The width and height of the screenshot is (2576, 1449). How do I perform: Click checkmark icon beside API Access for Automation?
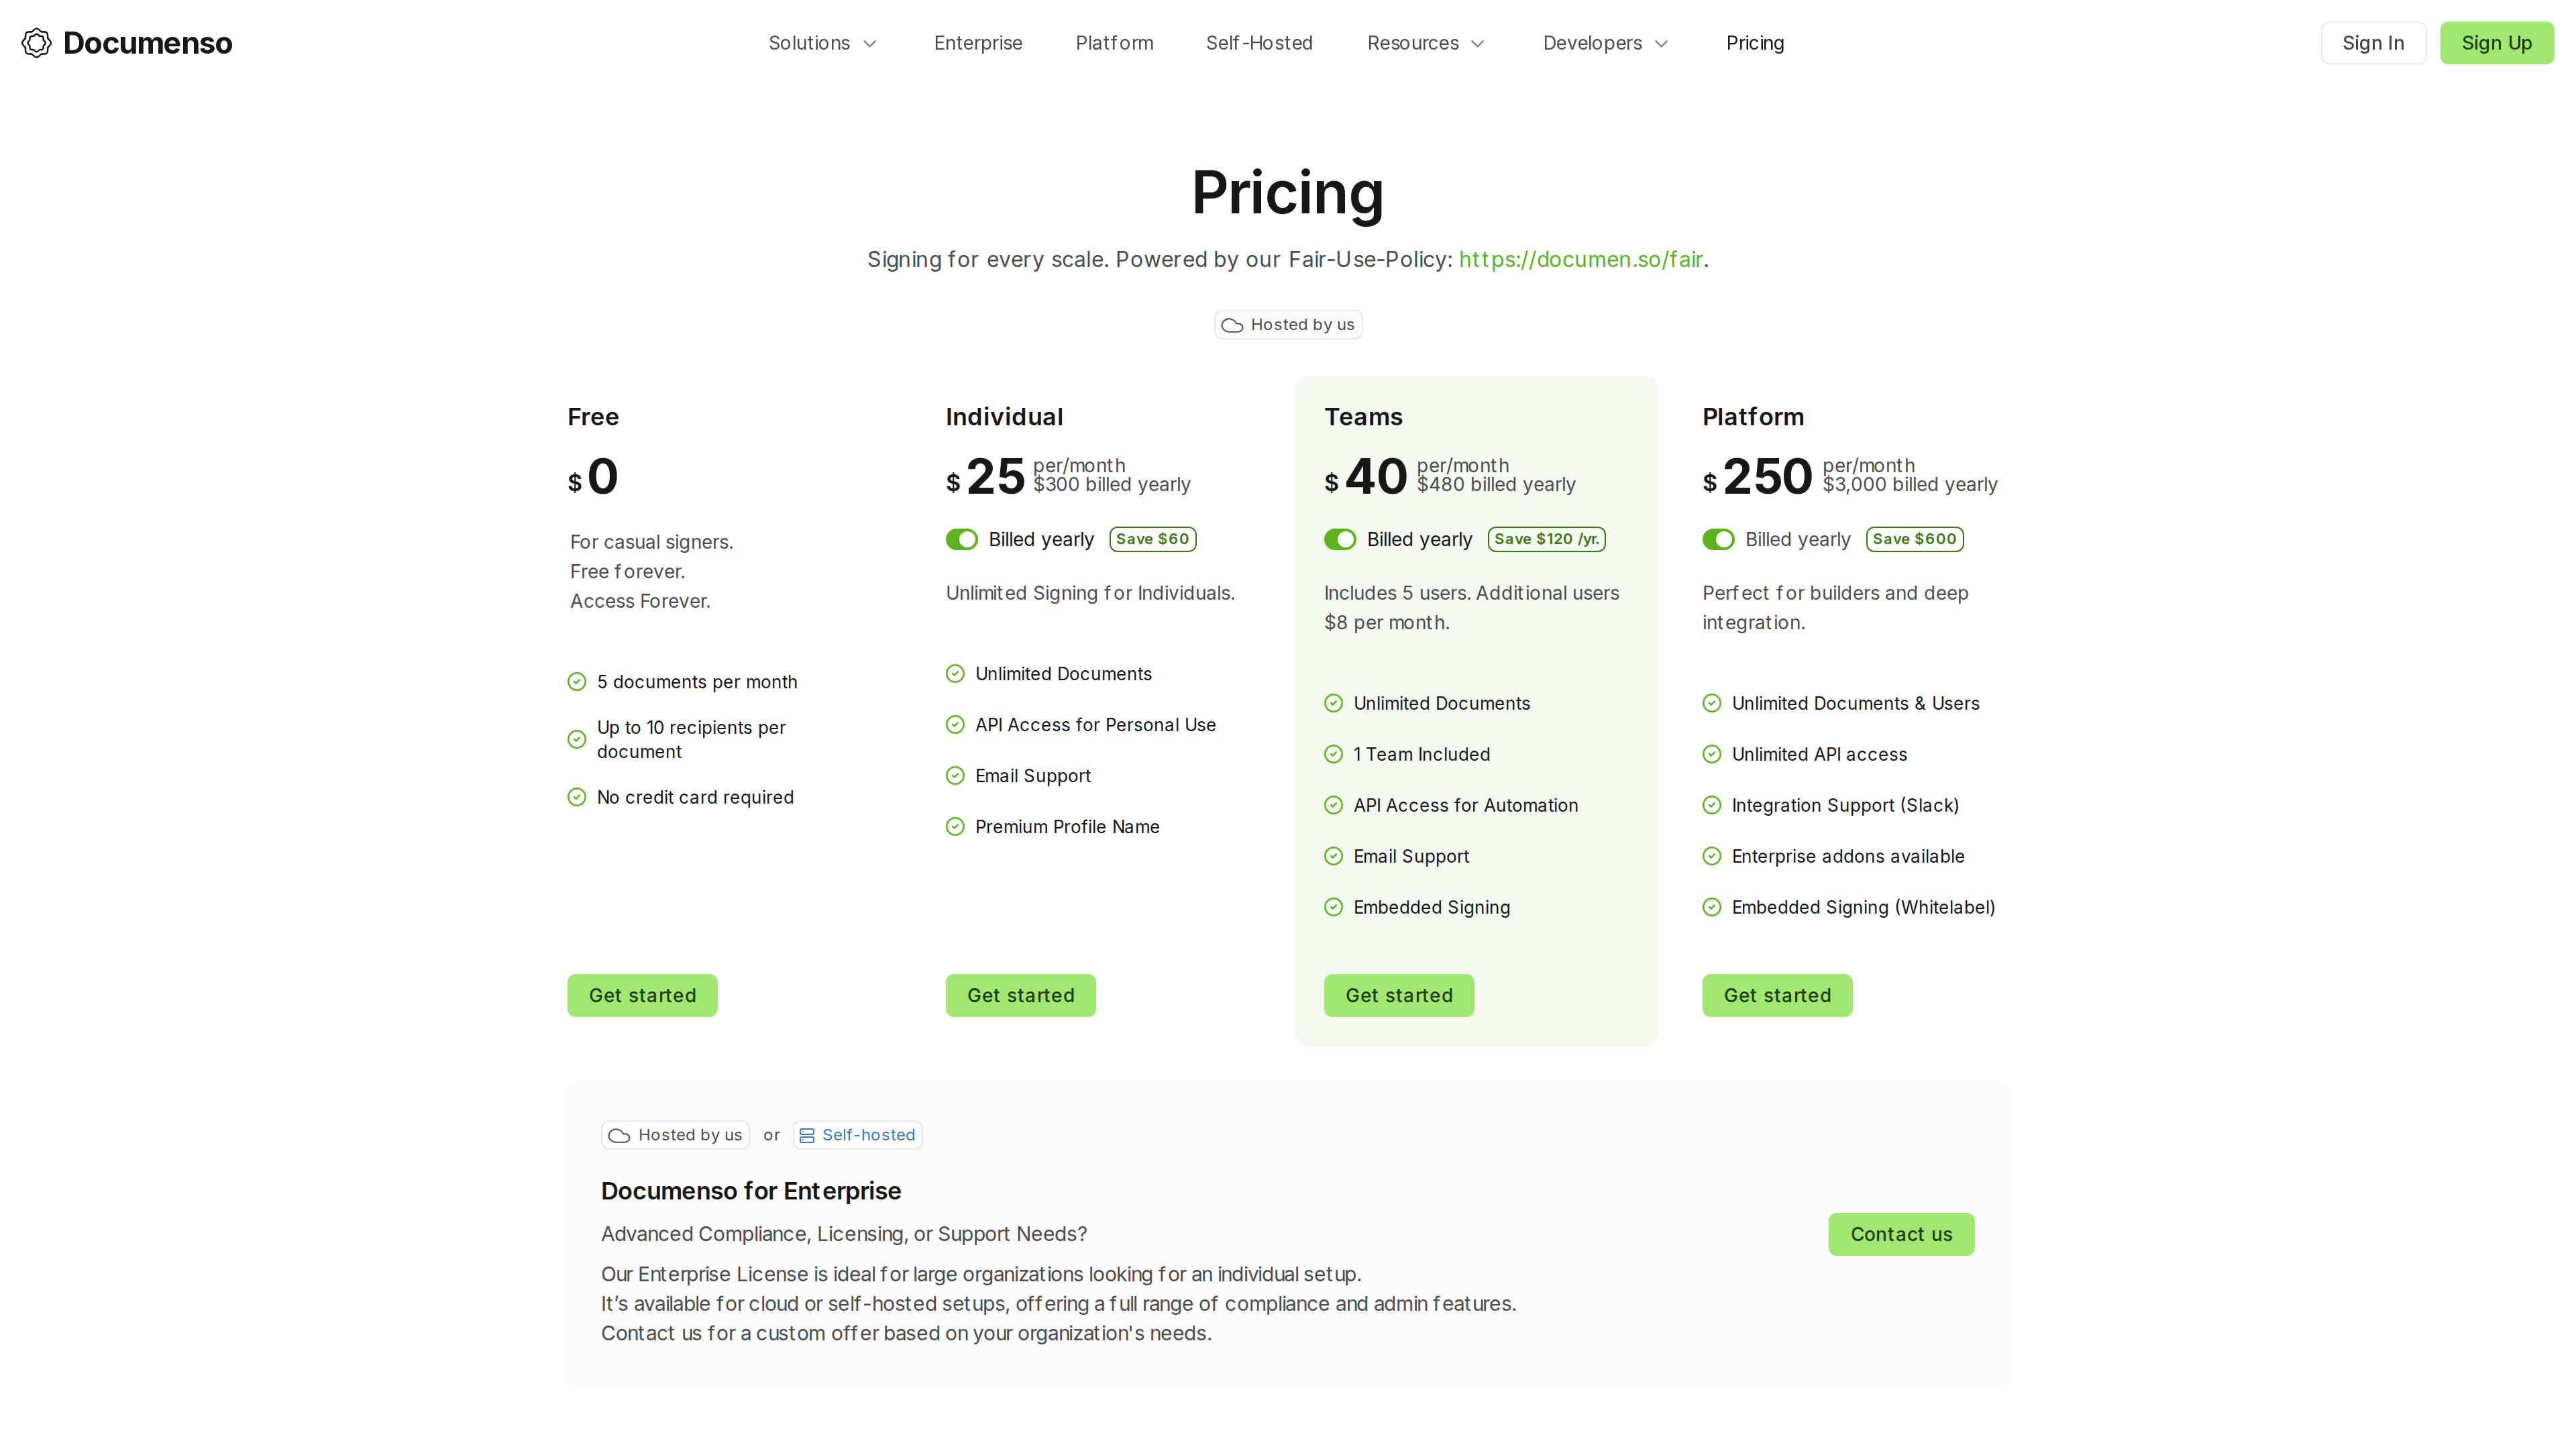coord(1333,806)
